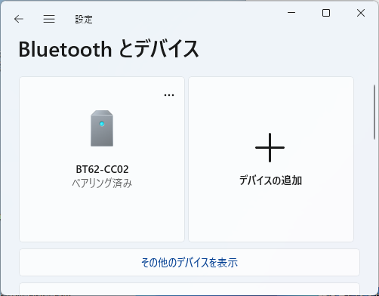Open その他のデバイスを表示 link
Image resolution: width=379 pixels, height=296 pixels.
[189, 263]
